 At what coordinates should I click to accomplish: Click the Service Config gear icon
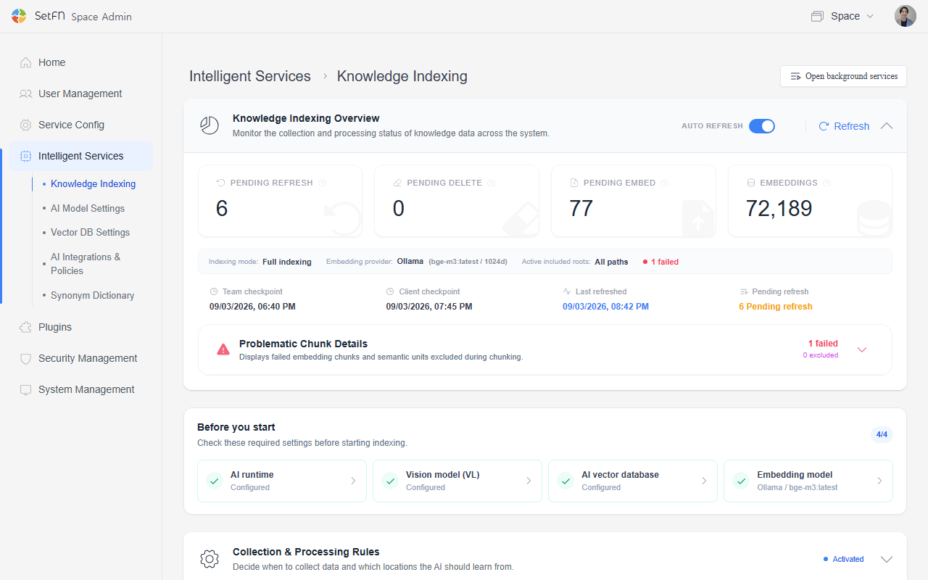(26, 125)
